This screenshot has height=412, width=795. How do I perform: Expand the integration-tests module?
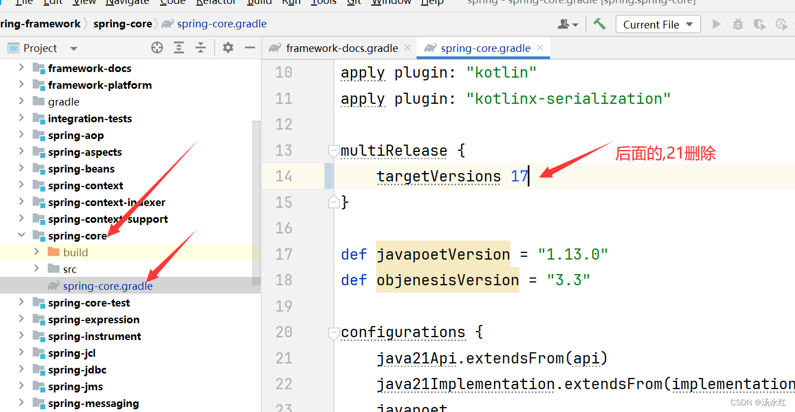[21, 118]
